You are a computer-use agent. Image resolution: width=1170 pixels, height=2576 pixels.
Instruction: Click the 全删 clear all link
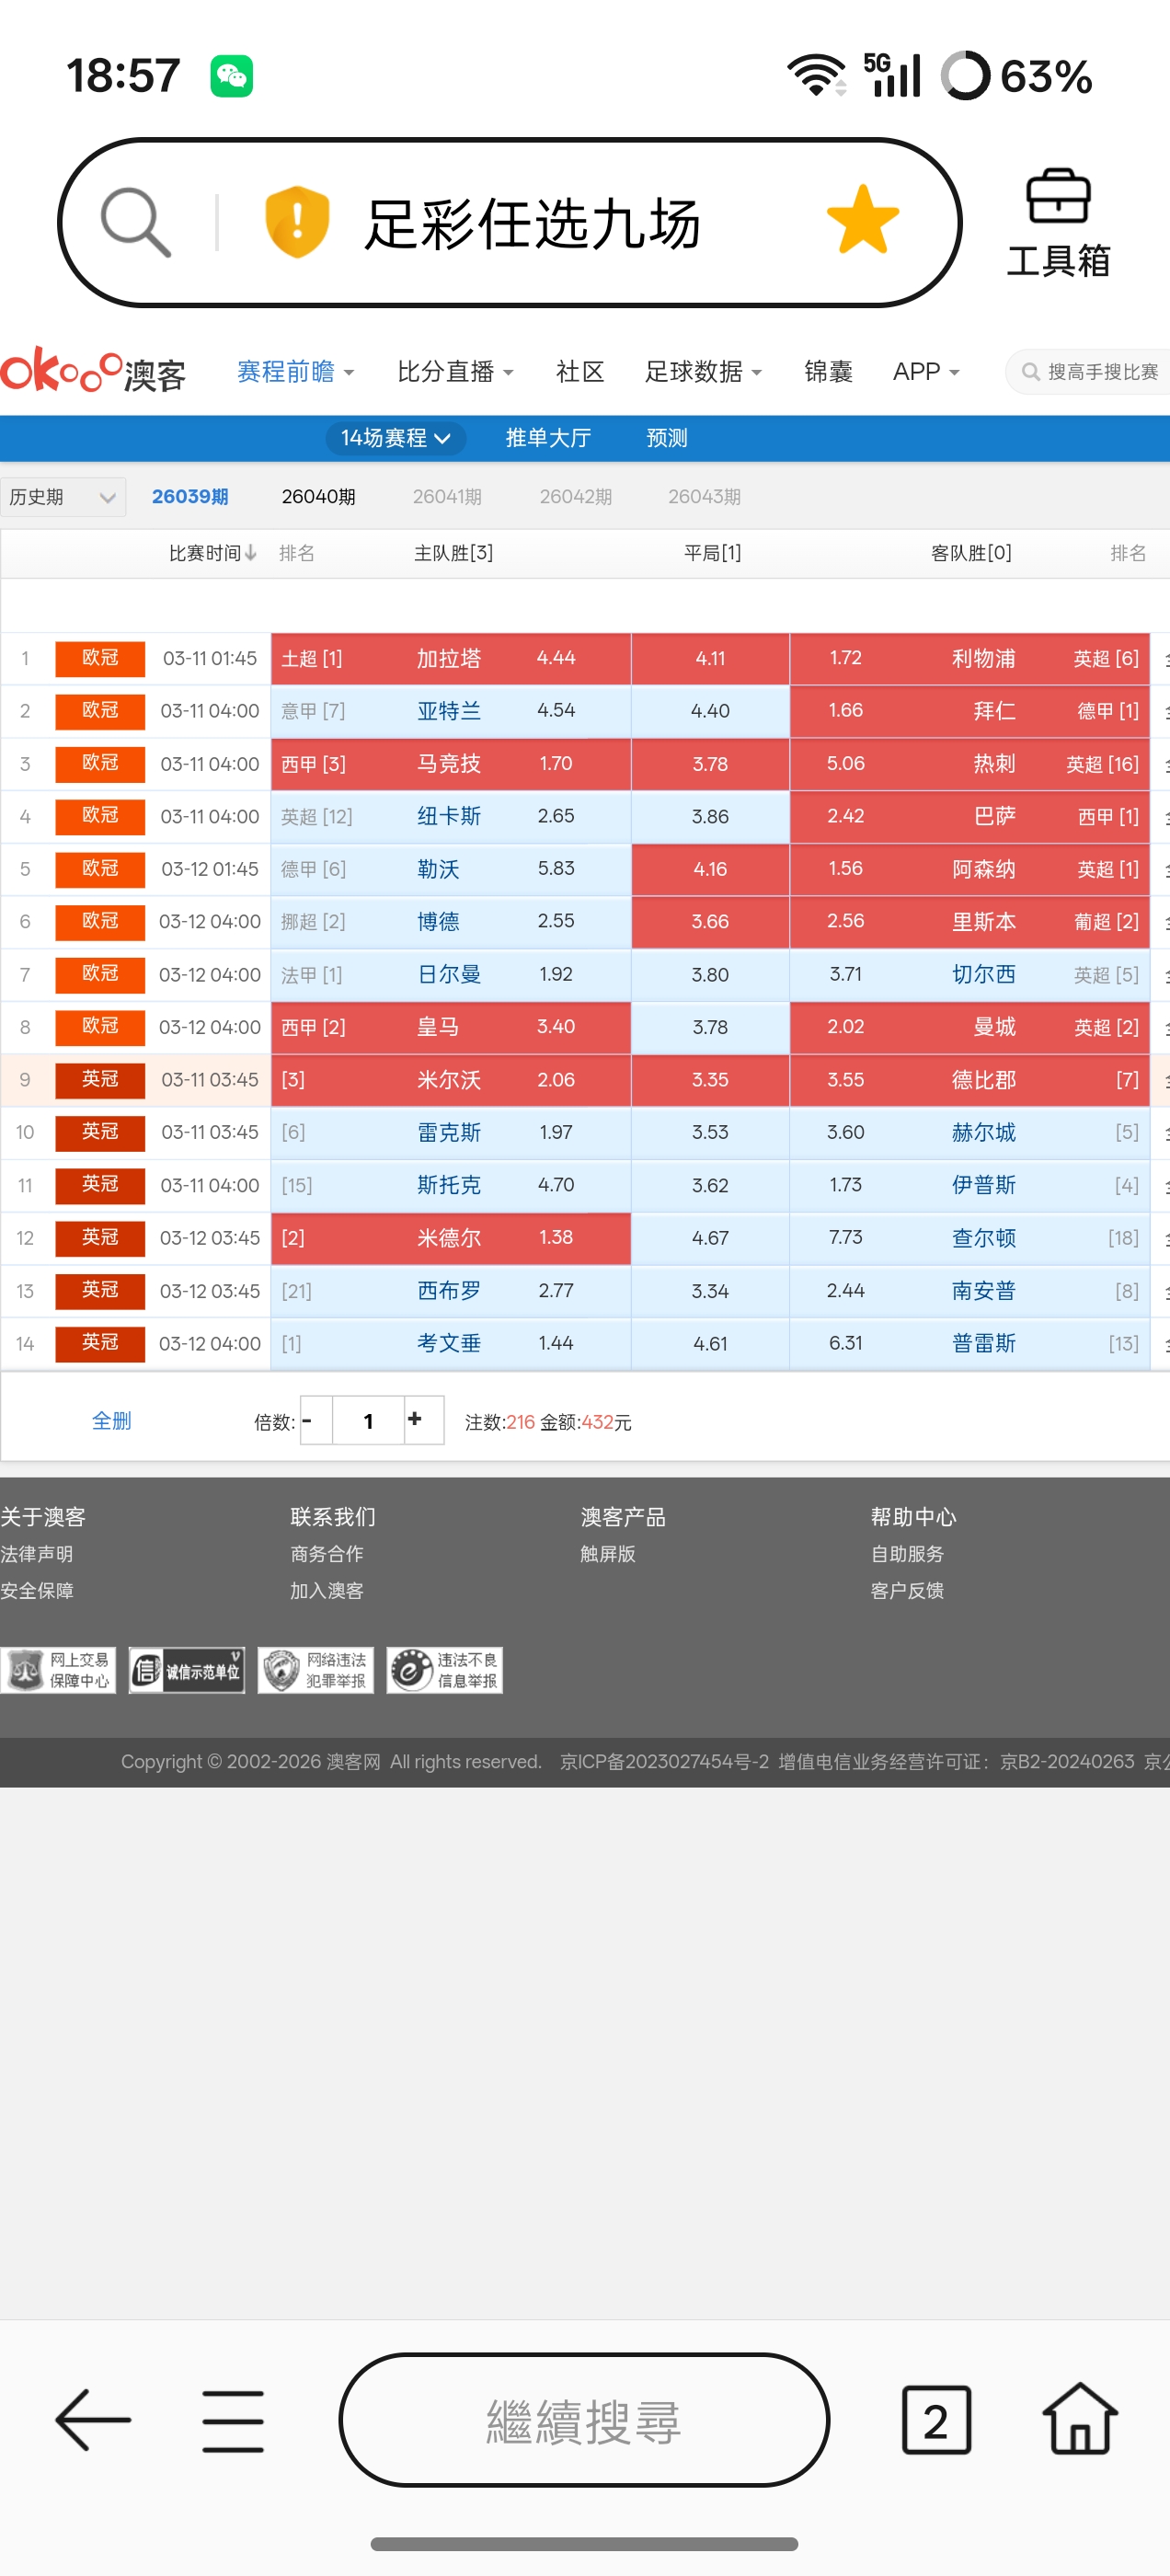pos(111,1421)
